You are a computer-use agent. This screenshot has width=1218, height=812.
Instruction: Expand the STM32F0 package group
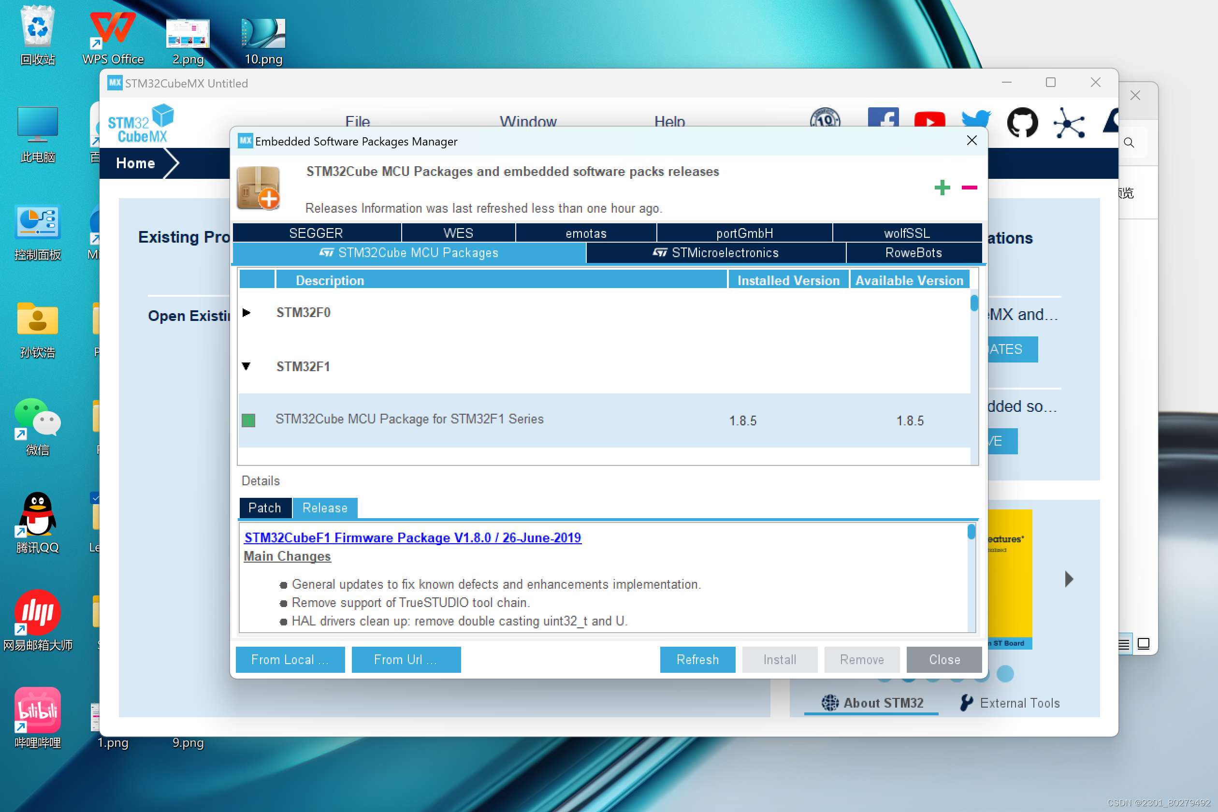pyautogui.click(x=246, y=312)
